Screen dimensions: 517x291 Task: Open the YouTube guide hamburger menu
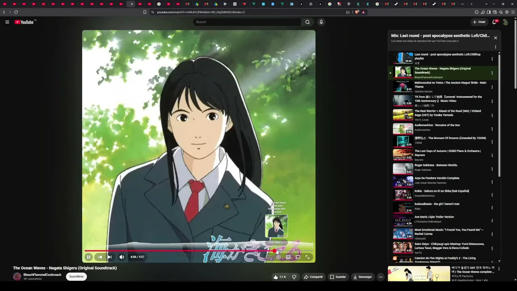coord(7,22)
